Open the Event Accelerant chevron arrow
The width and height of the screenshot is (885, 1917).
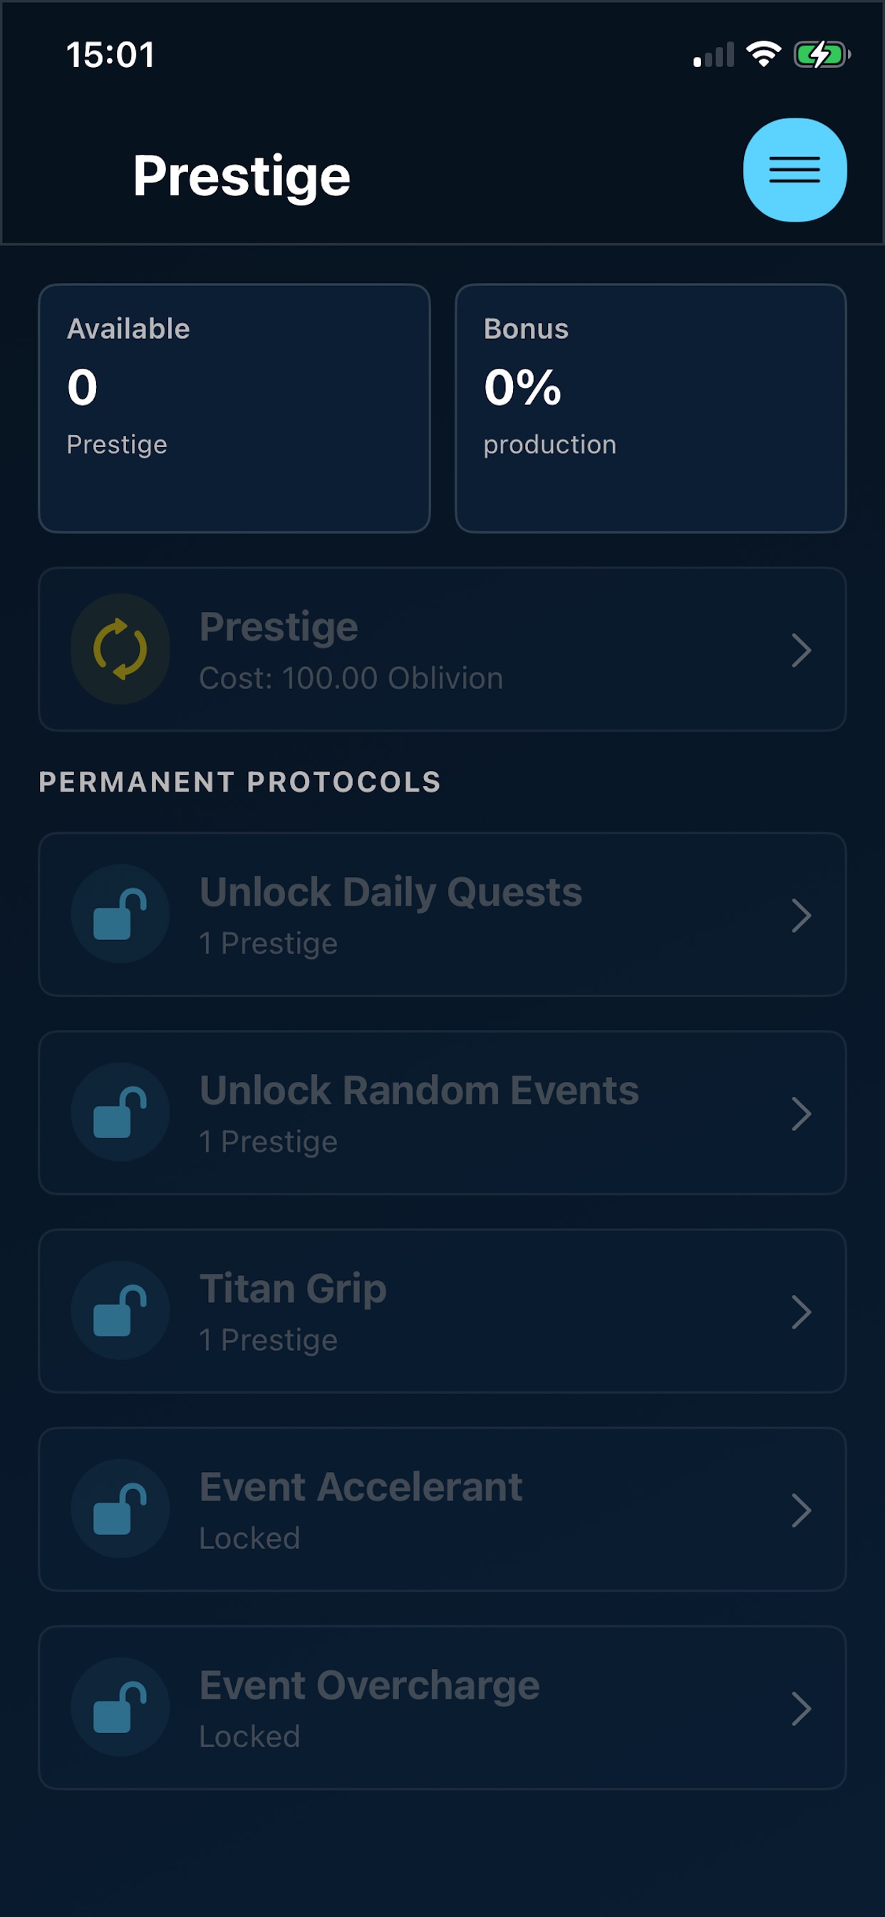(801, 1510)
